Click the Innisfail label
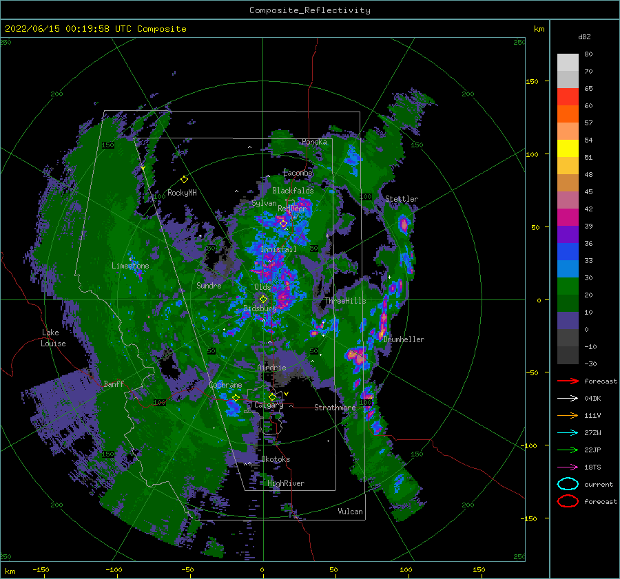The height and width of the screenshot is (579, 620). click(x=278, y=249)
